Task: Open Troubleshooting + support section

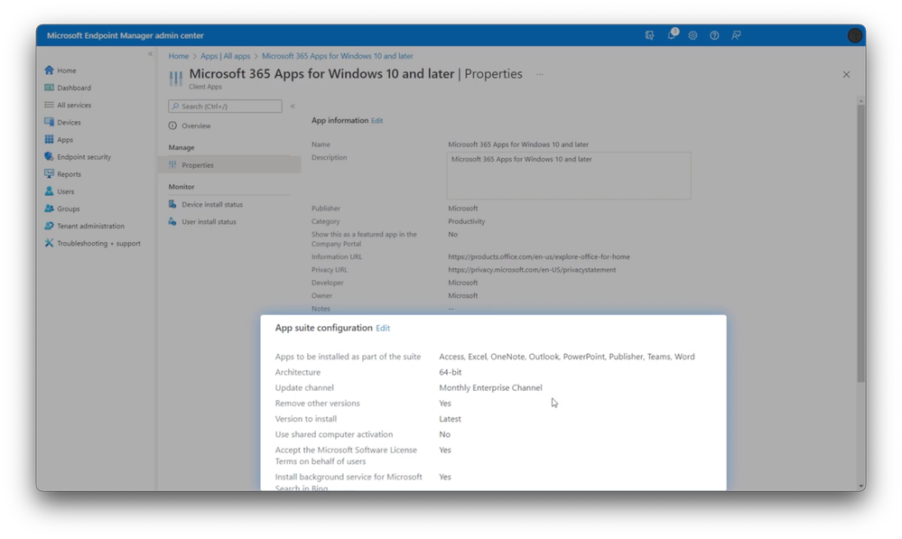Action: [x=93, y=243]
